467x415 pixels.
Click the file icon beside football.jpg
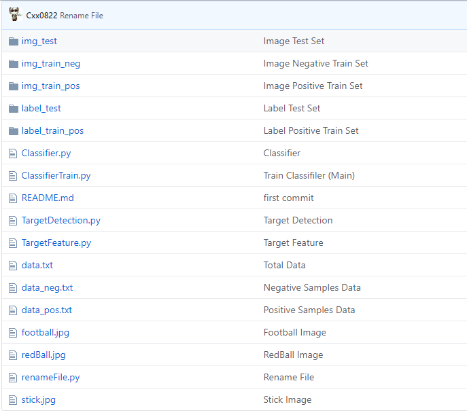(x=13, y=333)
